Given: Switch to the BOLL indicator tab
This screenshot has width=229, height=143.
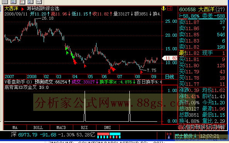Looking at the screenshot, I should point(38,128).
